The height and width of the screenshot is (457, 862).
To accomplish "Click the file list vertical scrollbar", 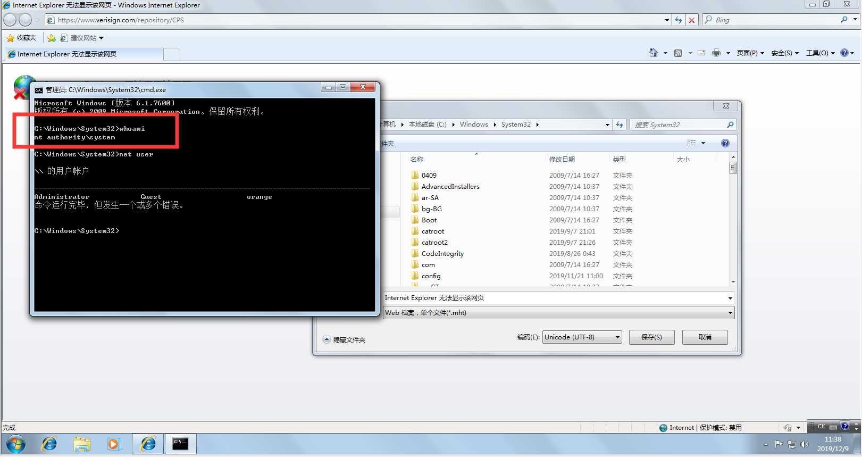I will [733, 219].
